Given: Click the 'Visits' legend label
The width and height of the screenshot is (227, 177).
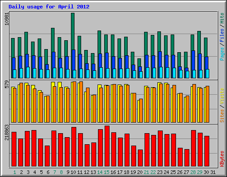Looking at the screenshot, I should [222, 96].
